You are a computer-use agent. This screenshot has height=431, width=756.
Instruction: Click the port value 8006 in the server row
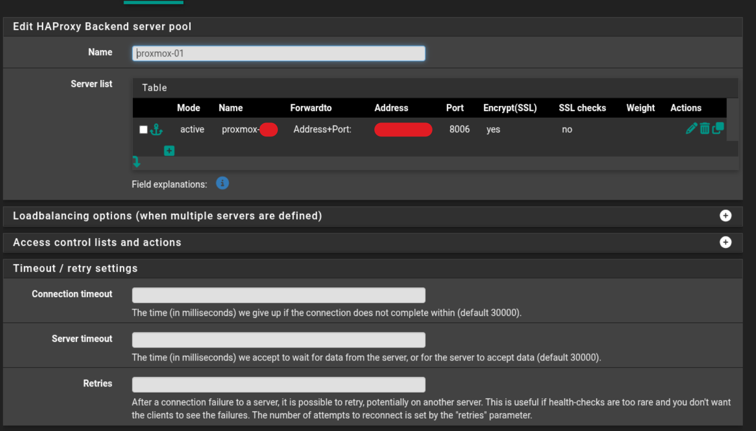point(459,129)
